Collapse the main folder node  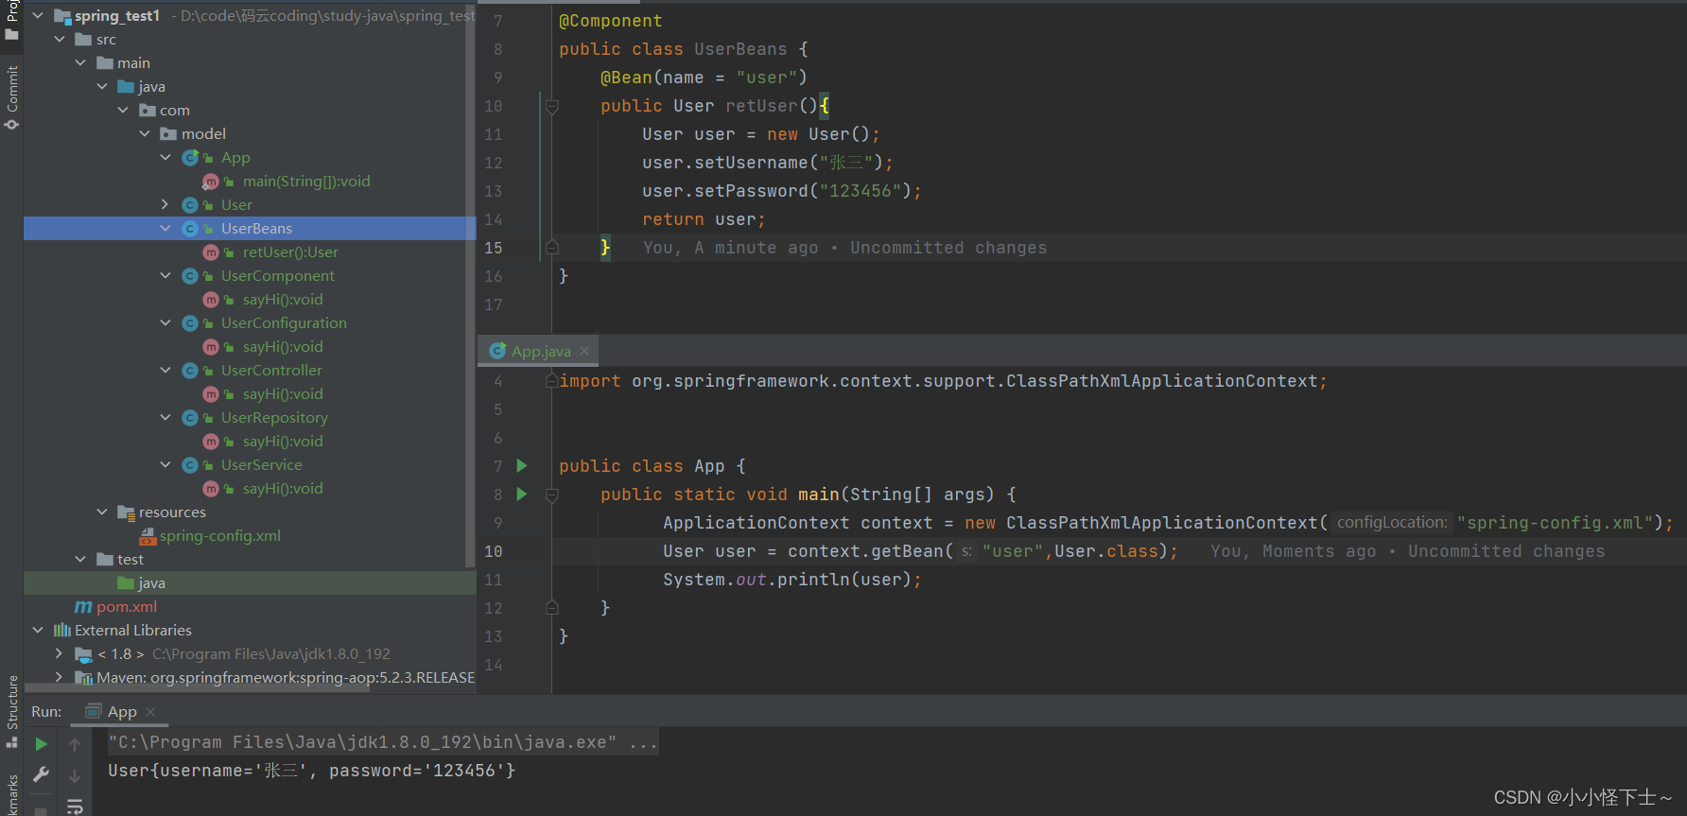tap(80, 63)
